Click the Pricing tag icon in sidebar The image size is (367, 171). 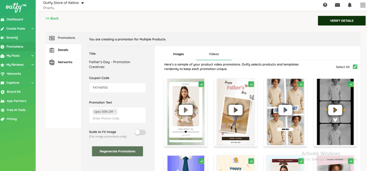(3, 119)
